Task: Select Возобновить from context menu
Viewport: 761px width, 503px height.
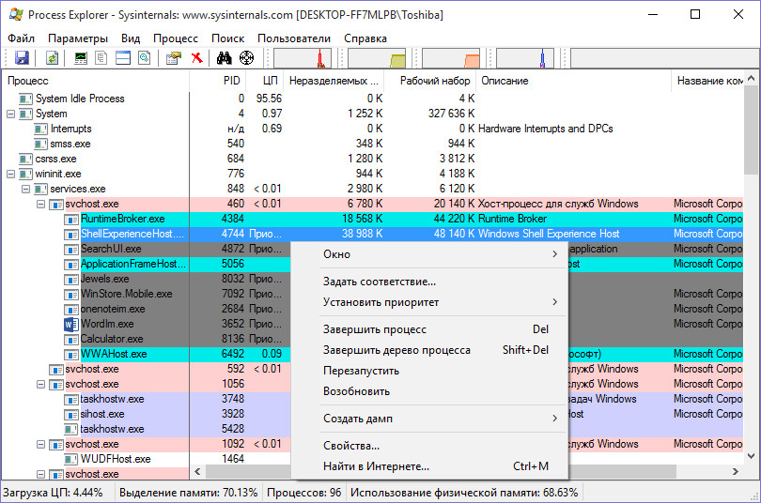Action: (429, 391)
